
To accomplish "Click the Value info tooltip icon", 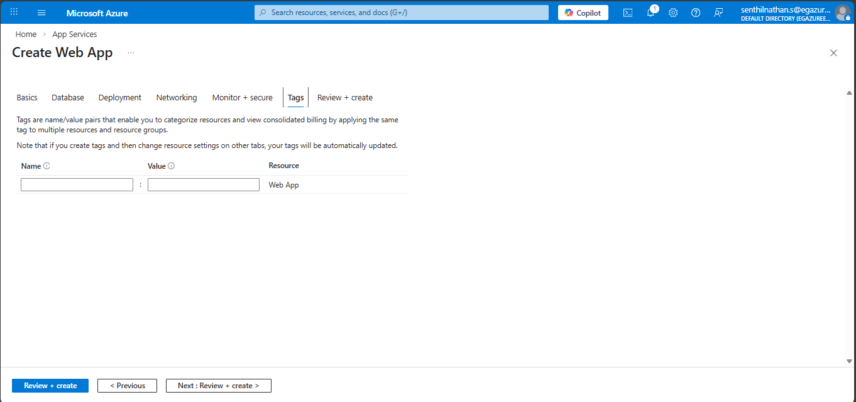I will [x=171, y=166].
